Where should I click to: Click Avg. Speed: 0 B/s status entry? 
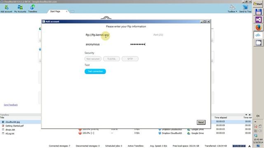[158, 146]
